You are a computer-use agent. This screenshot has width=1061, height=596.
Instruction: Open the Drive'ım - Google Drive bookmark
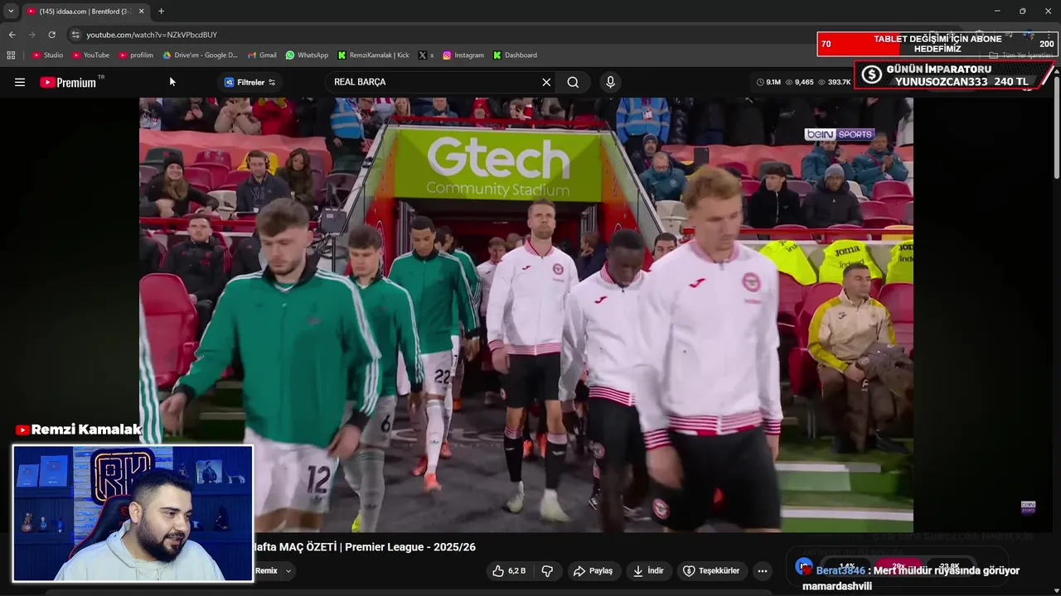coord(200,55)
